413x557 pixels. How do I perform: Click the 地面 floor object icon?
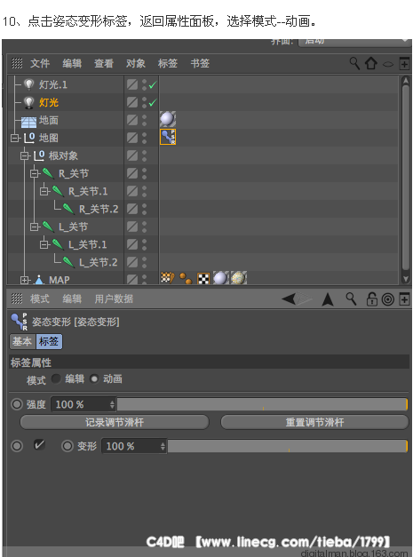coord(28,122)
